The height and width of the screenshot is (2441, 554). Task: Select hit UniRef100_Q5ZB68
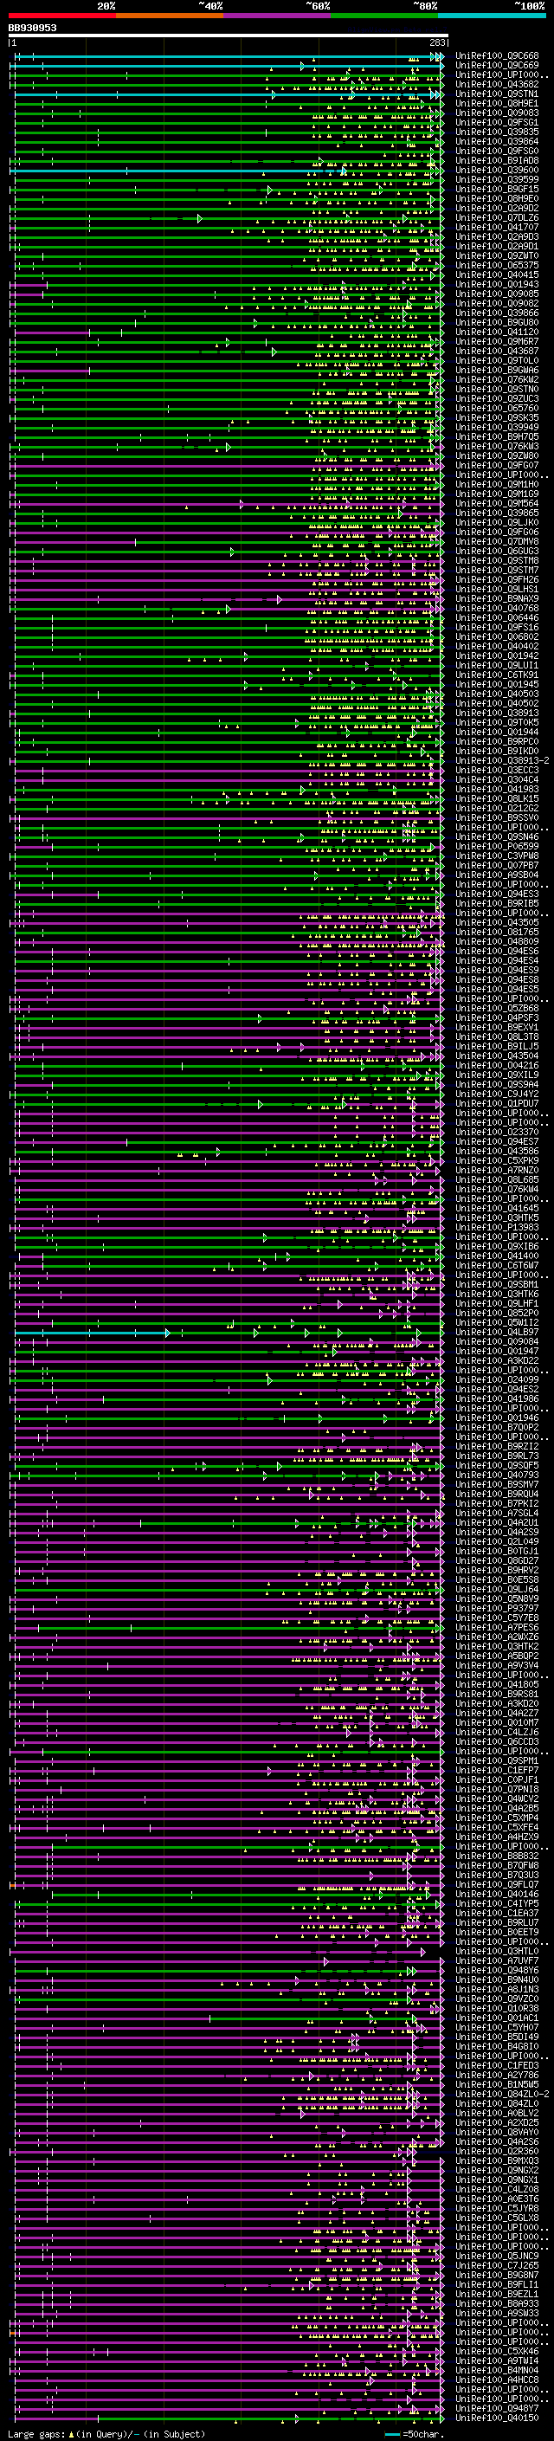[497, 1008]
